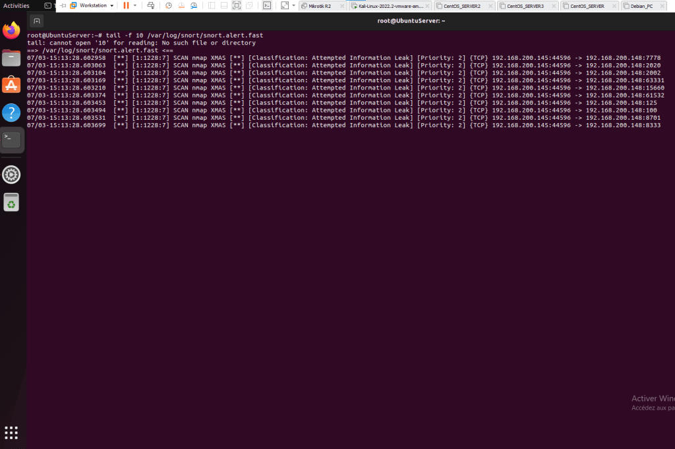Image resolution: width=675 pixels, height=449 pixels.
Task: Click the VMware pause virtual machine button
Action: [x=126, y=5]
